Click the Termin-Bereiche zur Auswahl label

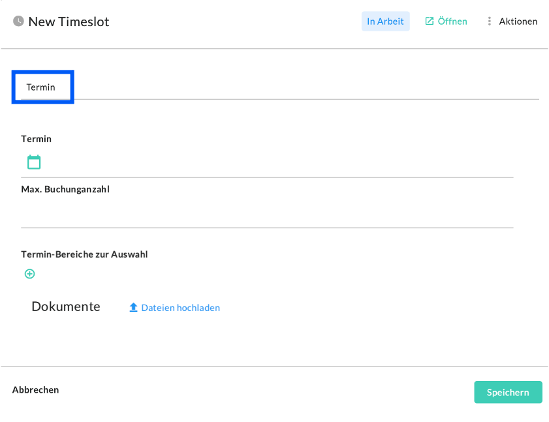tap(84, 254)
